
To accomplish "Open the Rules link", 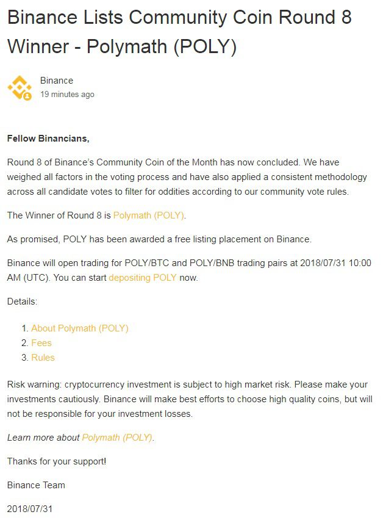I will click(43, 358).
